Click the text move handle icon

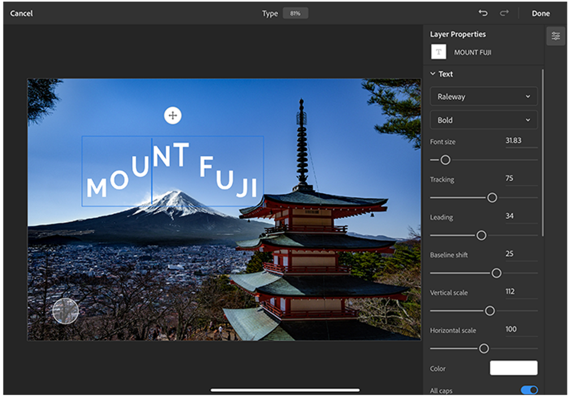point(173,115)
